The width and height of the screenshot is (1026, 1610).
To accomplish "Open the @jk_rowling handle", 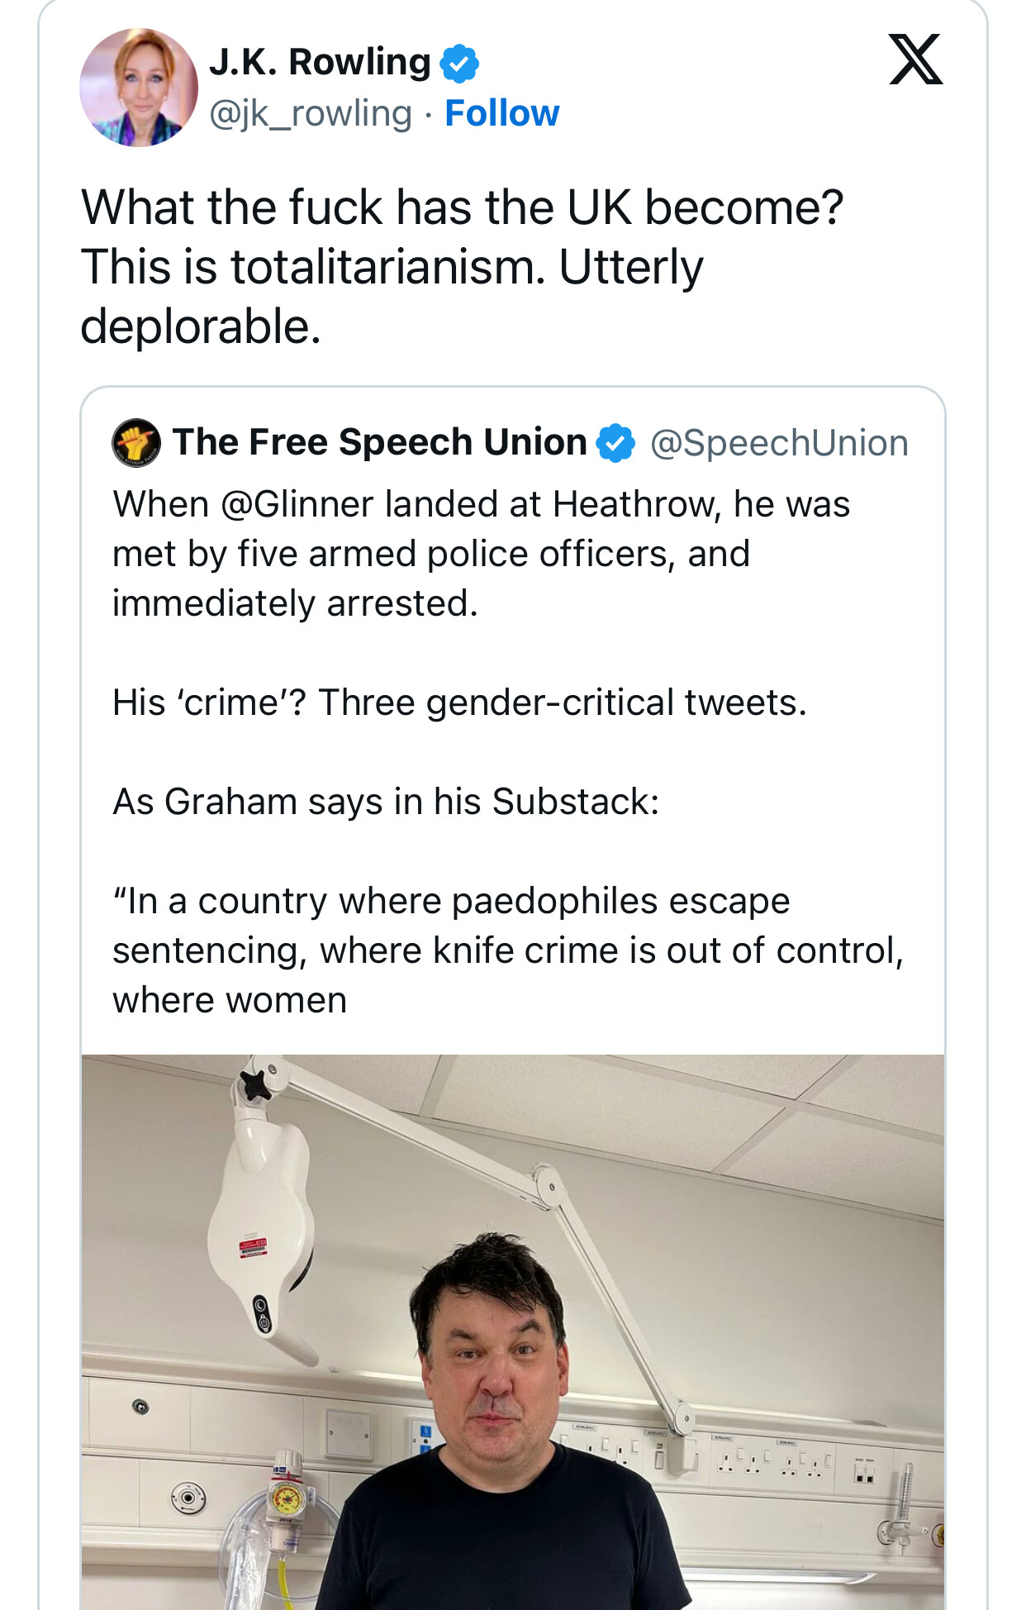I will (x=311, y=113).
